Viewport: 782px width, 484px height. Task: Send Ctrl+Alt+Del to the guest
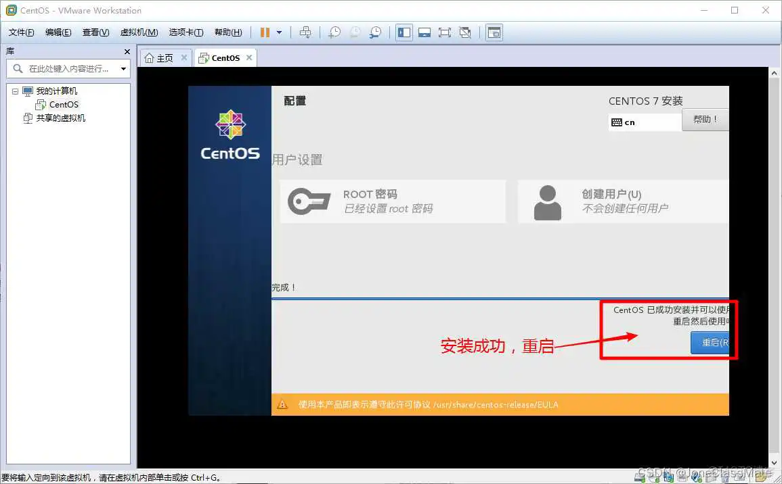[x=307, y=32]
